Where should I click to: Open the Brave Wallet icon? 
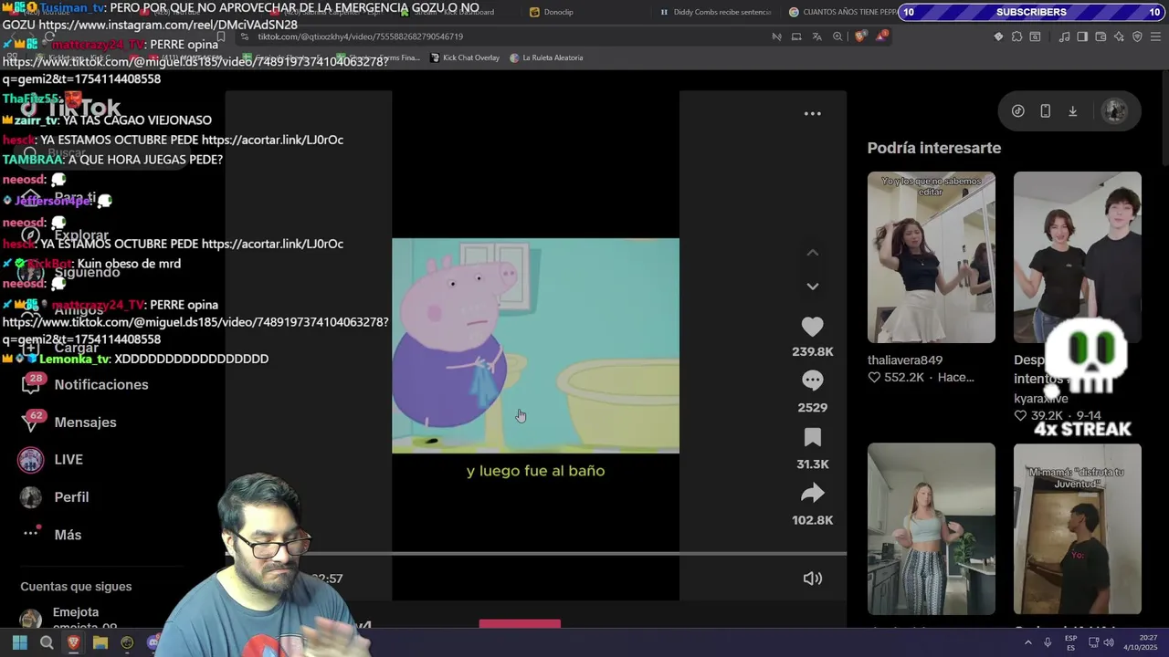point(1101,36)
